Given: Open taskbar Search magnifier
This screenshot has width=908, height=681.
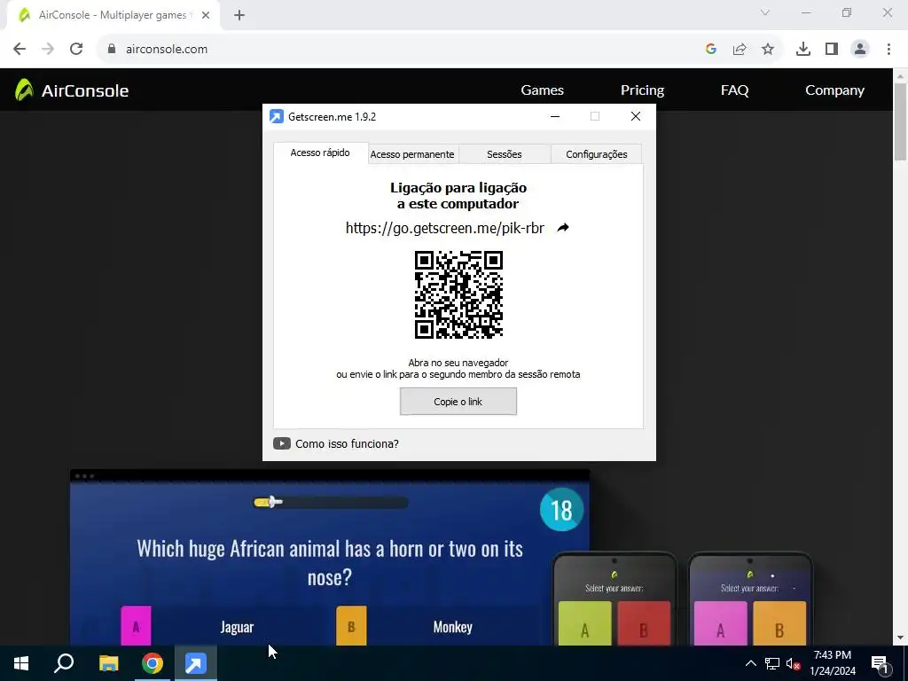Looking at the screenshot, I should pyautogui.click(x=64, y=663).
